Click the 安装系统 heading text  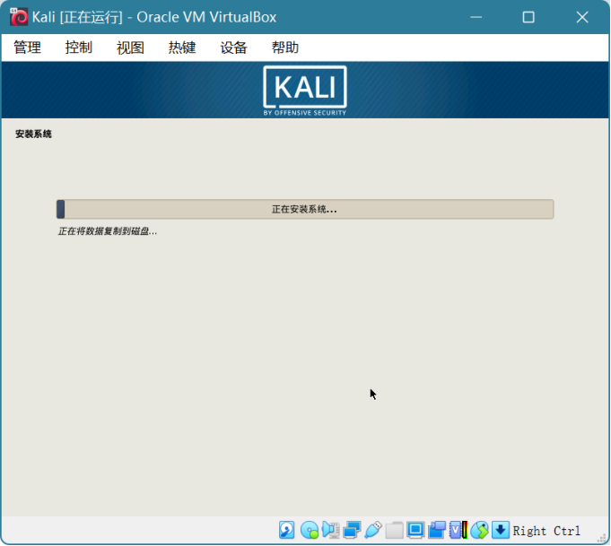tap(33, 134)
